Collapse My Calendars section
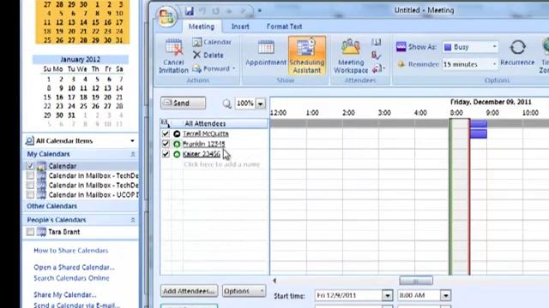This screenshot has width=549, height=308. [x=133, y=154]
